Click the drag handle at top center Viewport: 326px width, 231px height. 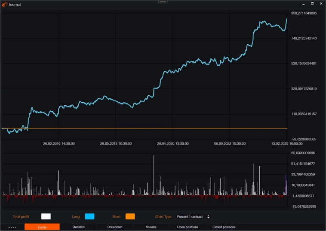(163, 2)
